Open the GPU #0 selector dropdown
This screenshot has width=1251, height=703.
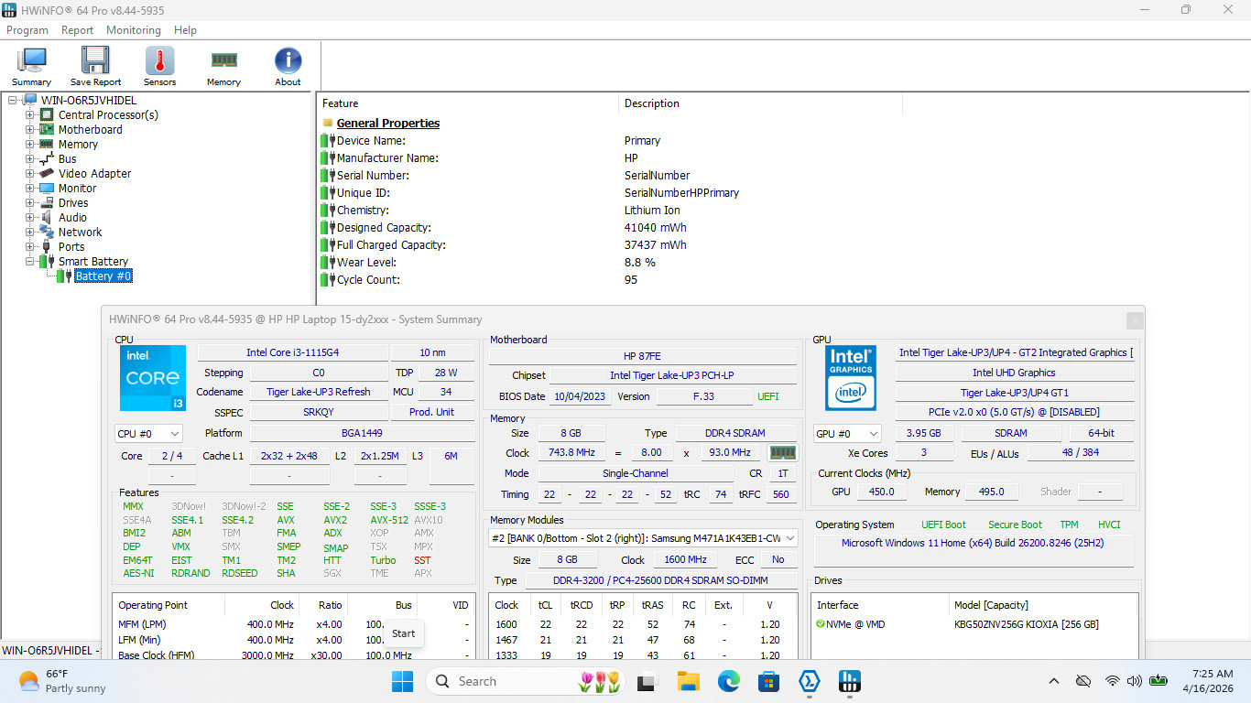coord(847,433)
